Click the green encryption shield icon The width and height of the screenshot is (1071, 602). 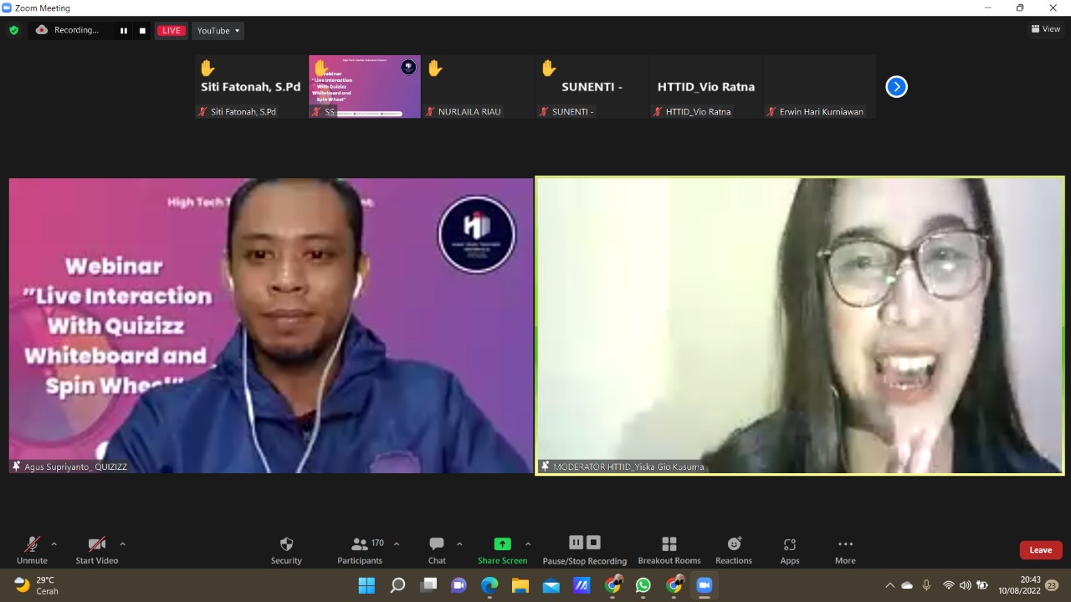pos(13,30)
